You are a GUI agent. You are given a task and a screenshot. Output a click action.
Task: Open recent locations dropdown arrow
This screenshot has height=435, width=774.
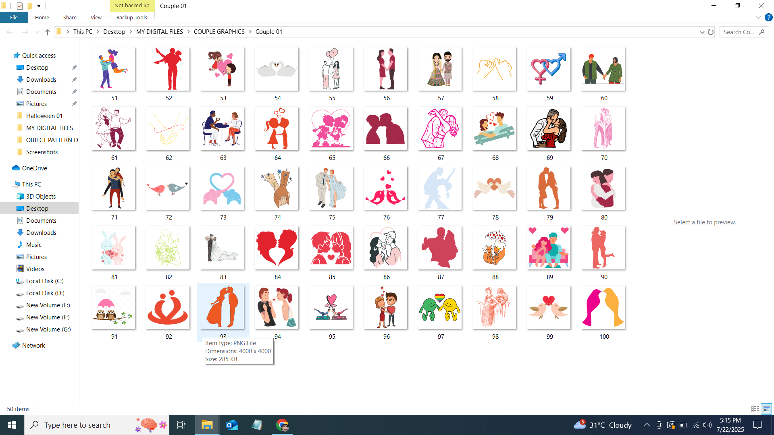click(x=37, y=32)
